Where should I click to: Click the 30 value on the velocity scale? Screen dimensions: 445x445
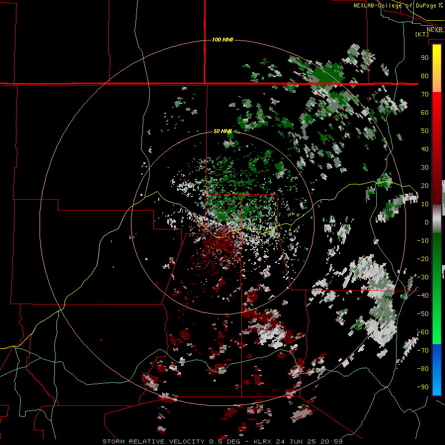pyautogui.click(x=425, y=168)
